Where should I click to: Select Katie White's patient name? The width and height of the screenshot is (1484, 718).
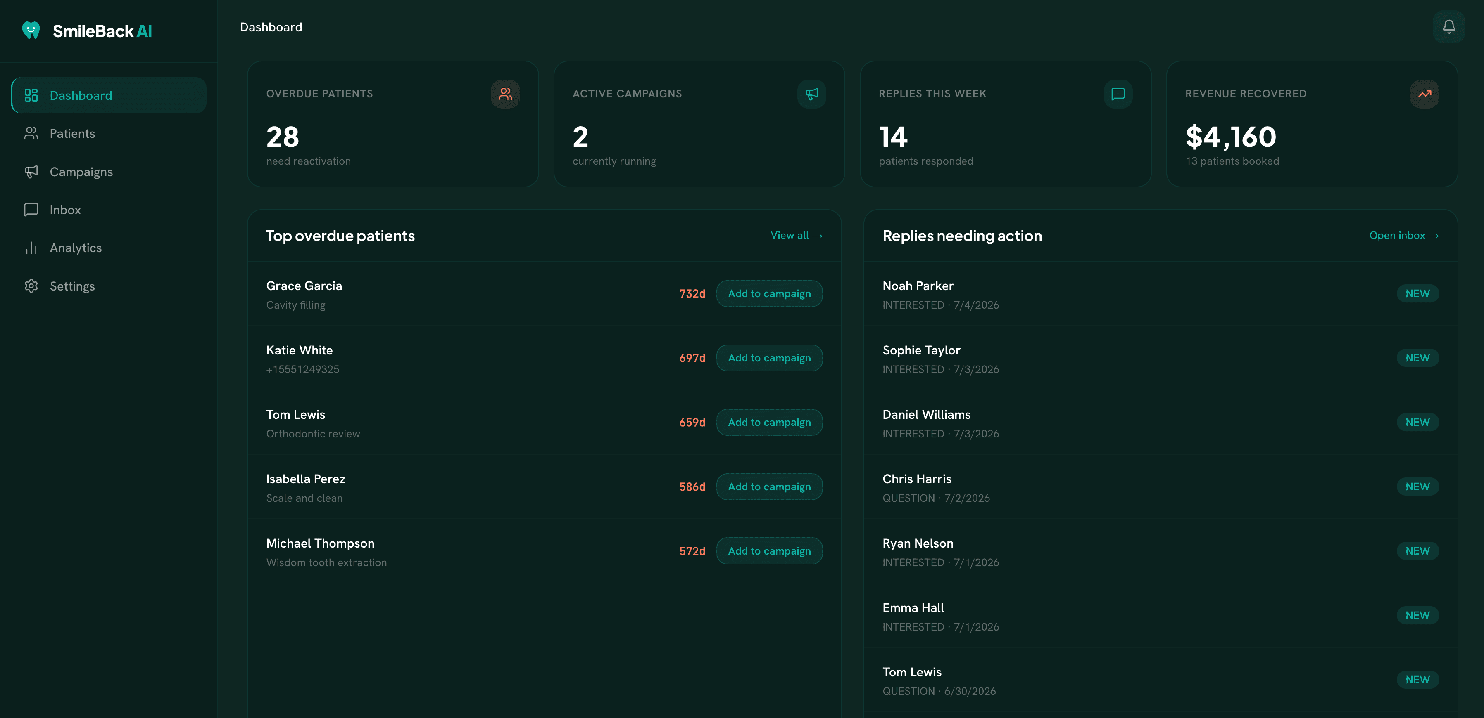point(300,350)
